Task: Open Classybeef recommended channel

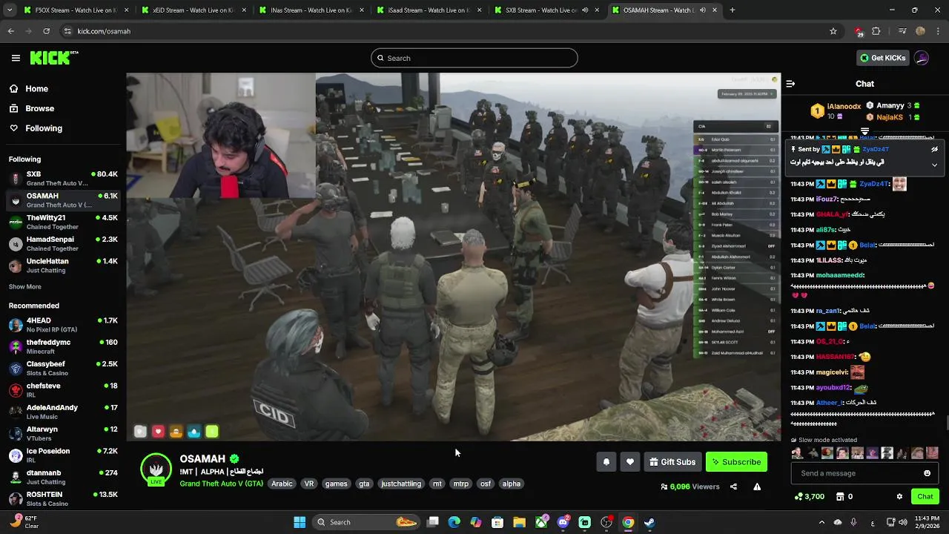Action: click(x=63, y=368)
